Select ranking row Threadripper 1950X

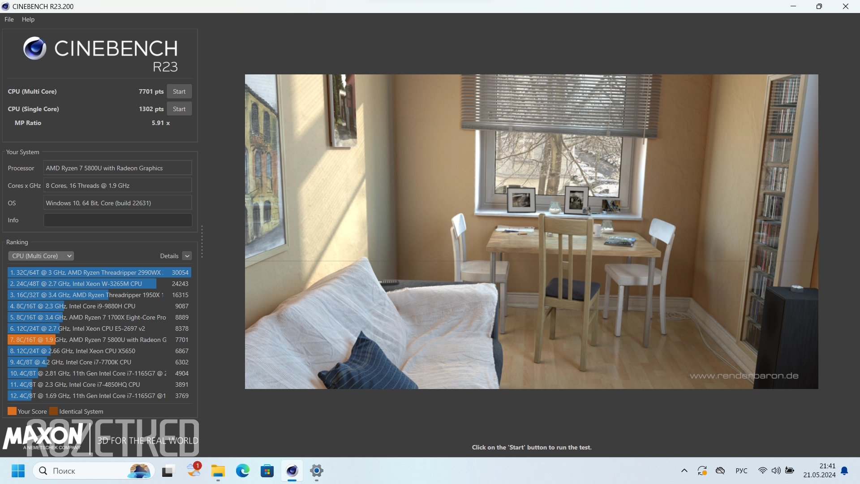pyautogui.click(x=99, y=295)
